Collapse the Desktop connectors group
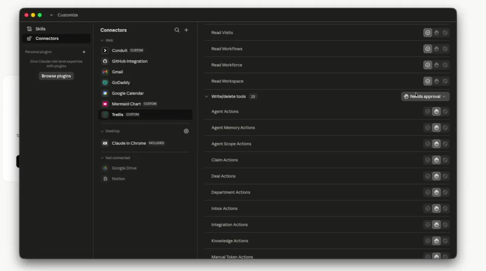486x271 pixels. click(x=102, y=131)
